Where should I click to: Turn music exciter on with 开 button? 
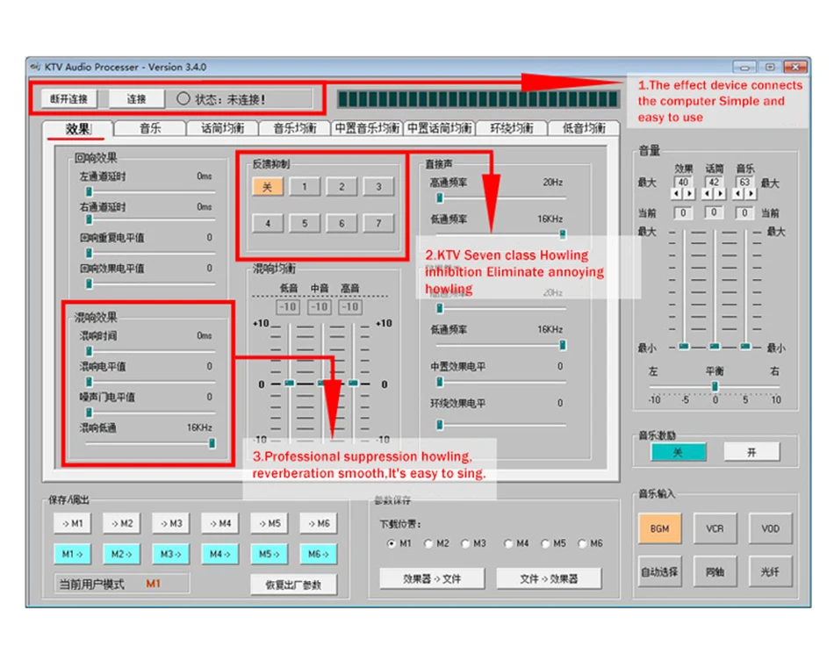click(751, 452)
